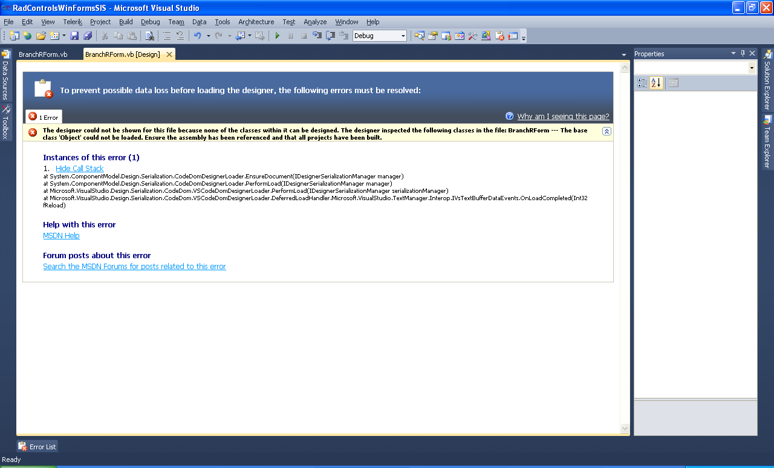Open the Window menu
Viewport: 774px width, 468px height.
[x=346, y=22]
